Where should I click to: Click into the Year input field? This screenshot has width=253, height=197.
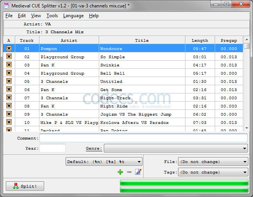(52, 148)
